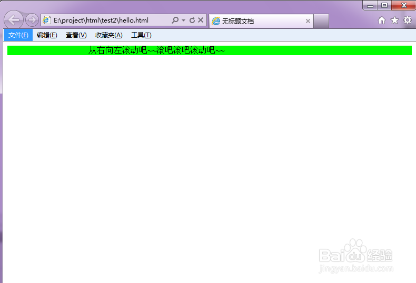Open the 查看(V) menu
416x283 pixels.
point(76,35)
